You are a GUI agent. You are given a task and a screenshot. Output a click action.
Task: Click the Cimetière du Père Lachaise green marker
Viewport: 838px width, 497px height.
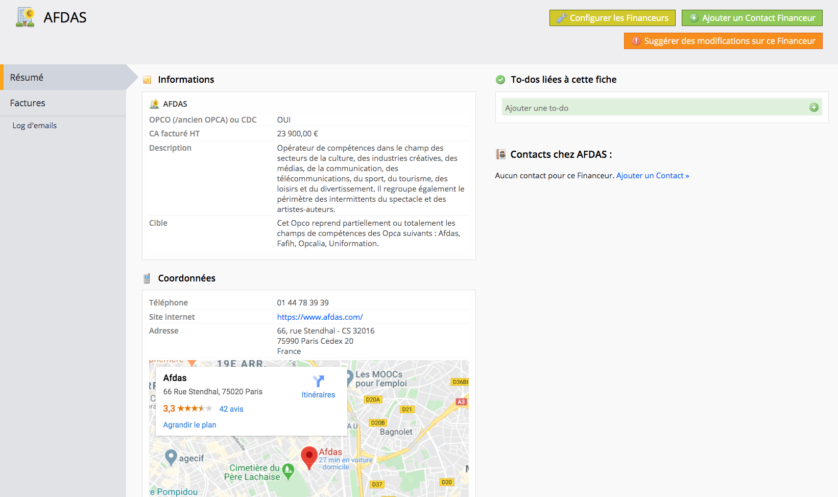(288, 471)
